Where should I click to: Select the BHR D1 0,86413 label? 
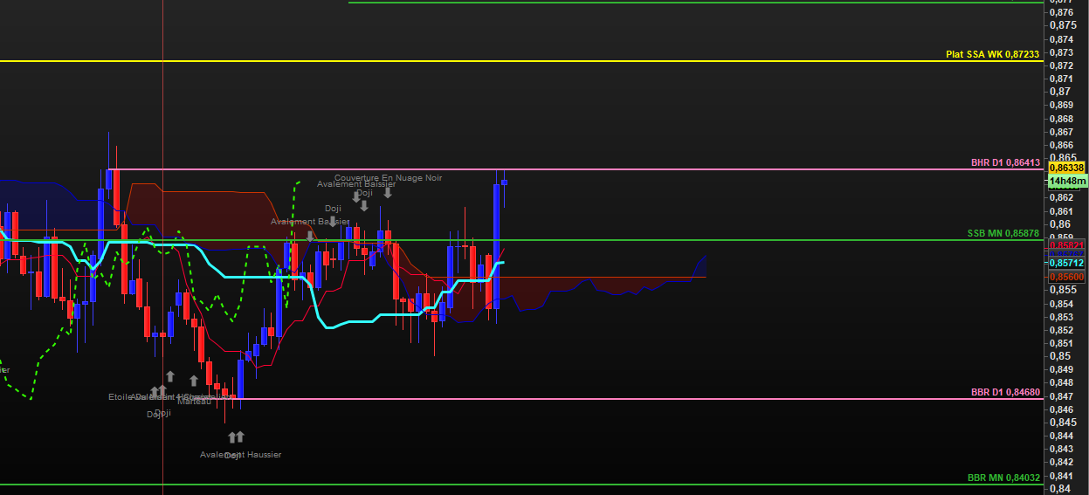1005,162
